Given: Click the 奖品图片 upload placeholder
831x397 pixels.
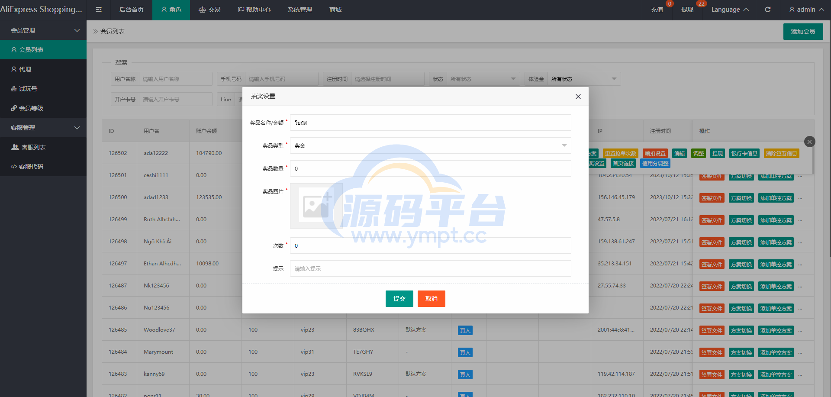Looking at the screenshot, I should (316, 206).
